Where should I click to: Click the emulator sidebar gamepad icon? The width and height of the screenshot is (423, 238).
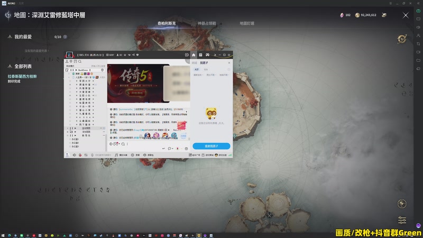[x=418, y=11]
